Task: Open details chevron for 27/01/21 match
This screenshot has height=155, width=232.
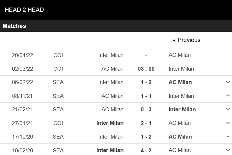Action: coord(228,123)
